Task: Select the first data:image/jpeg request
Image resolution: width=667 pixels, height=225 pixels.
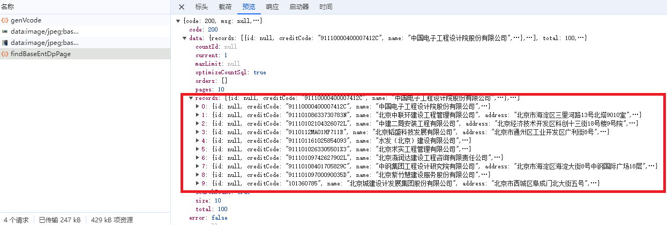Action: click(85, 31)
